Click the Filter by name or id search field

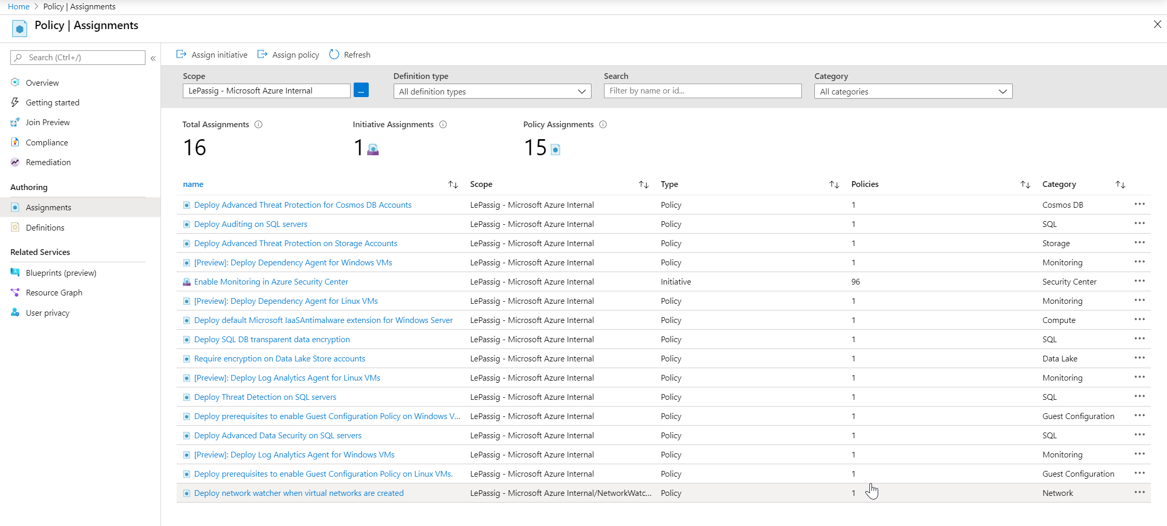tap(703, 90)
